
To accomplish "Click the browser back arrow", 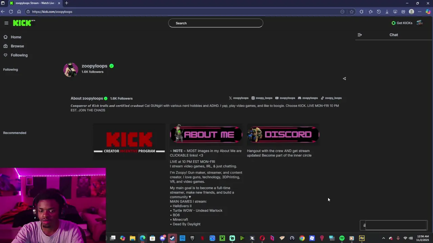I will tap(3, 11).
